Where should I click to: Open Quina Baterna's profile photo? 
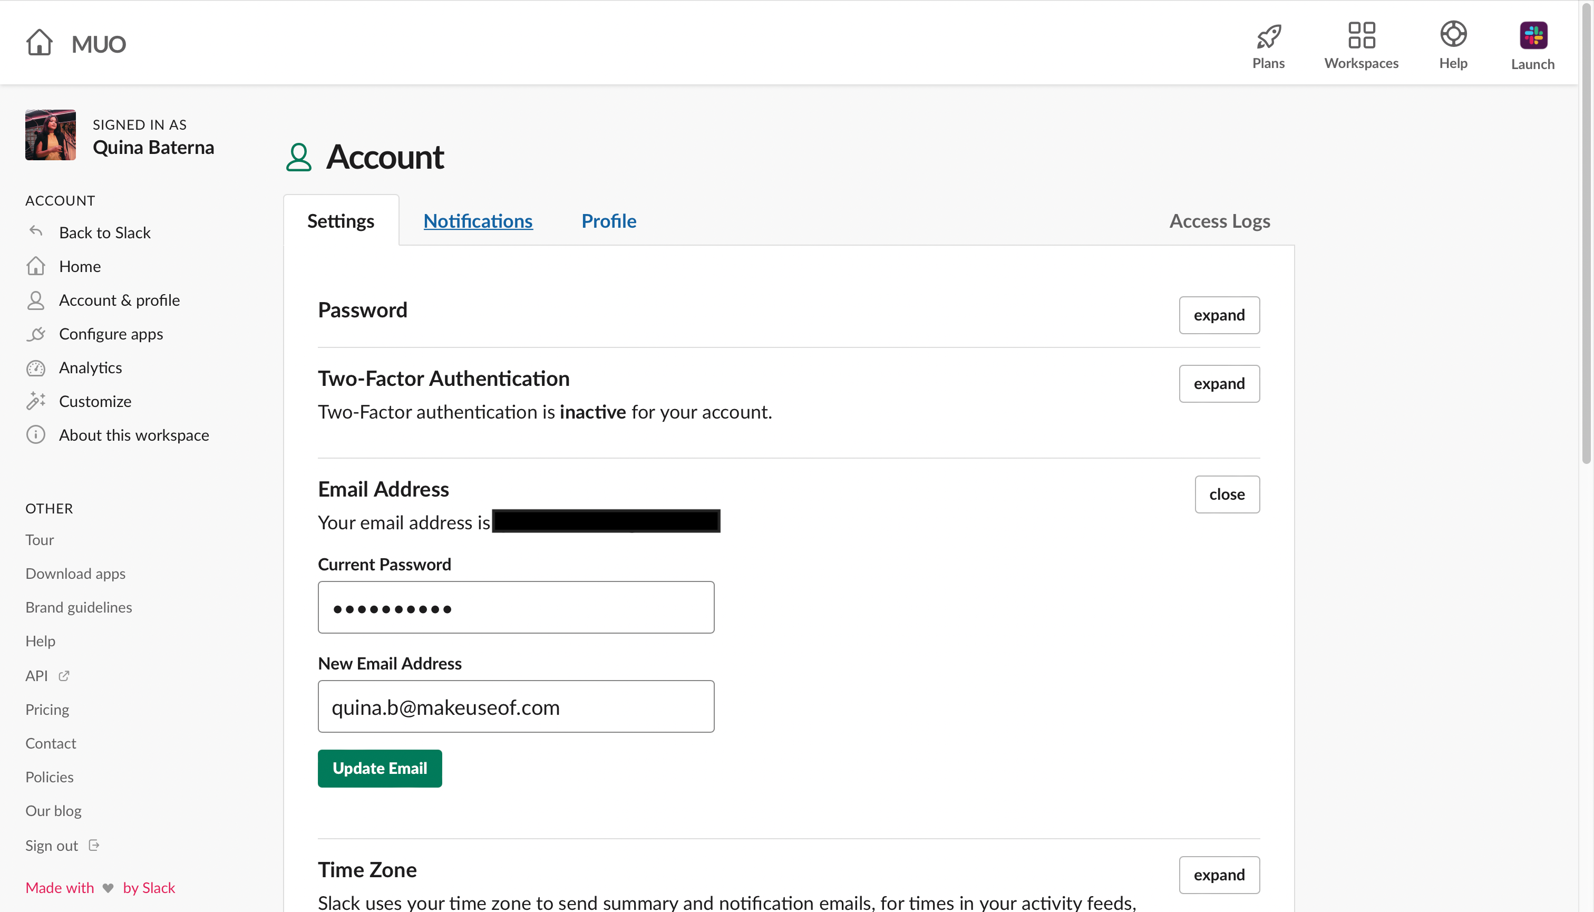[50, 134]
